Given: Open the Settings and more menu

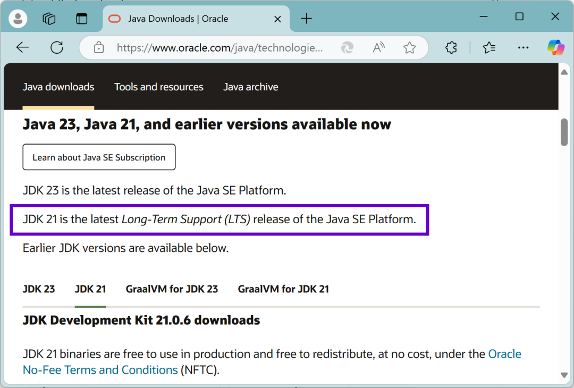Looking at the screenshot, I should click(523, 48).
